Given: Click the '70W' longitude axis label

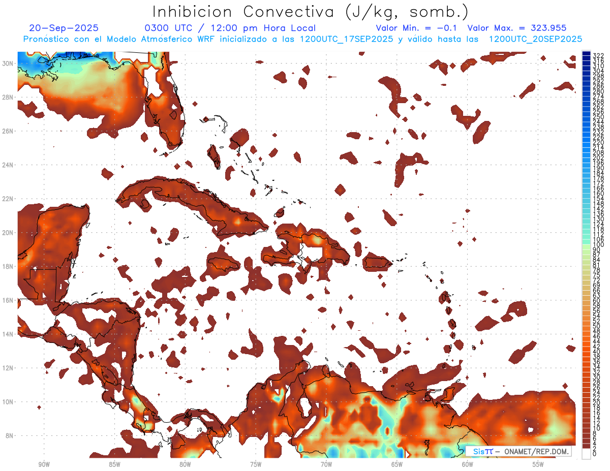Looking at the screenshot, I should click(x=326, y=464).
